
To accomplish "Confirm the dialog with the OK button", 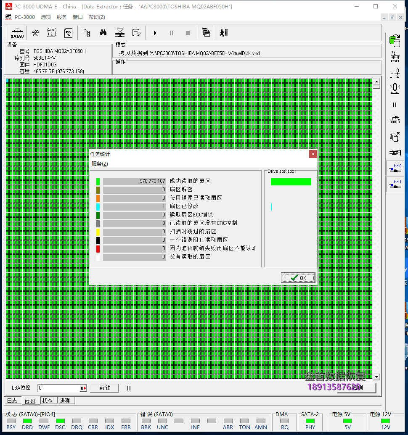I will pos(298,278).
